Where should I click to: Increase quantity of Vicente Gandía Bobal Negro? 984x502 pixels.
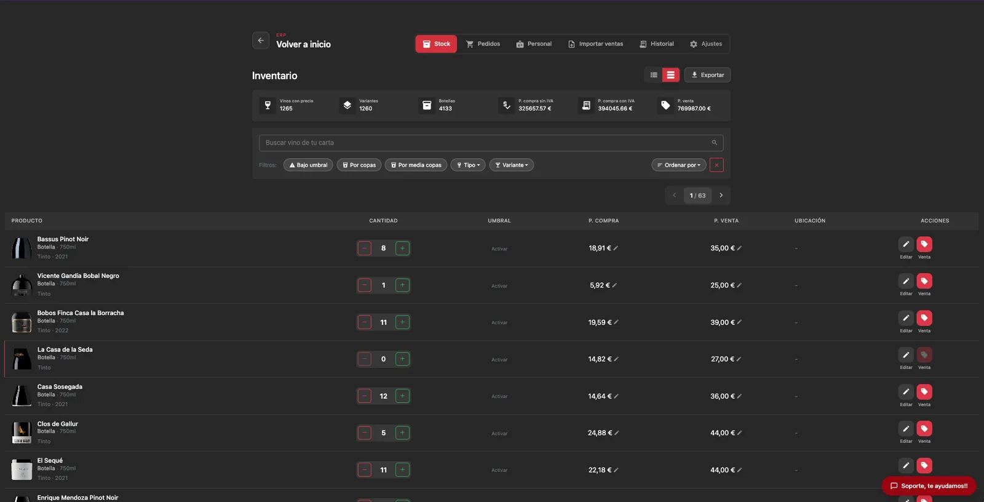[x=402, y=285]
